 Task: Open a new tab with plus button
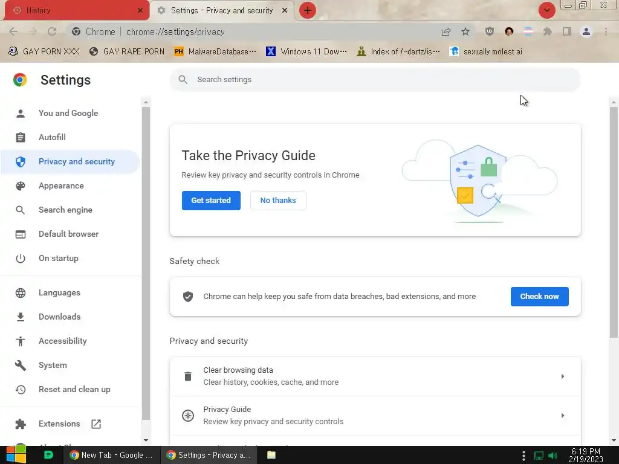tap(308, 10)
